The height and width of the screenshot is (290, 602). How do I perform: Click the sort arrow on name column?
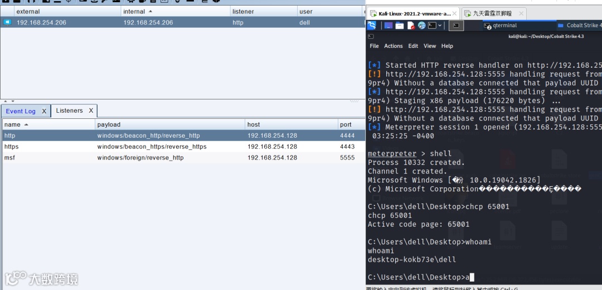(x=26, y=125)
